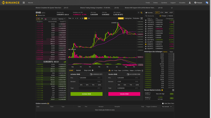Favorite the BNT/BTC pair star
211x118 pixels.
pyautogui.click(x=146, y=46)
